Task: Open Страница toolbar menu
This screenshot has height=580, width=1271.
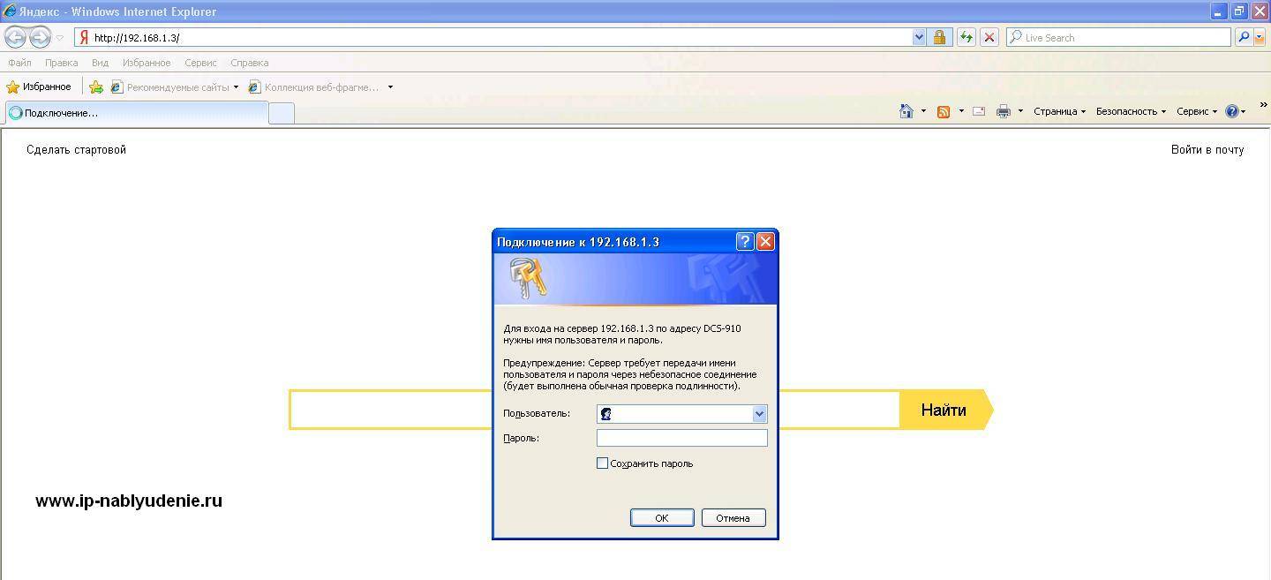Action: [1059, 111]
